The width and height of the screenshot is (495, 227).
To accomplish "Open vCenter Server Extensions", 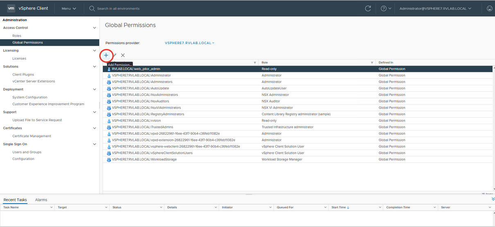I will tap(34, 81).
